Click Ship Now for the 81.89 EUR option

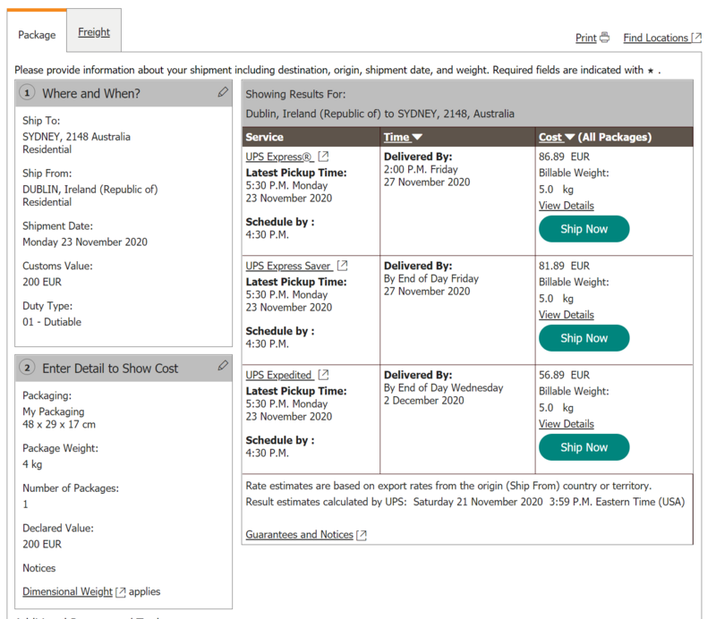(584, 338)
